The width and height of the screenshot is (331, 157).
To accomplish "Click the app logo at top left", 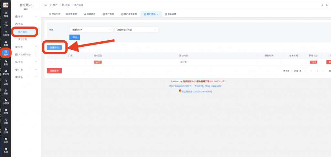I will click(6, 5).
